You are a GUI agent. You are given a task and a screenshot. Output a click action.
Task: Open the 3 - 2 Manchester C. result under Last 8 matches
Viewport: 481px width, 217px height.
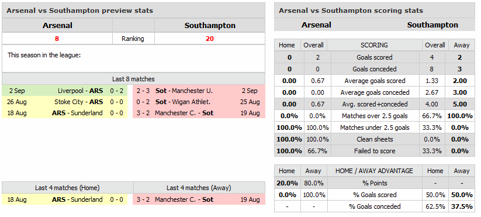point(199,113)
